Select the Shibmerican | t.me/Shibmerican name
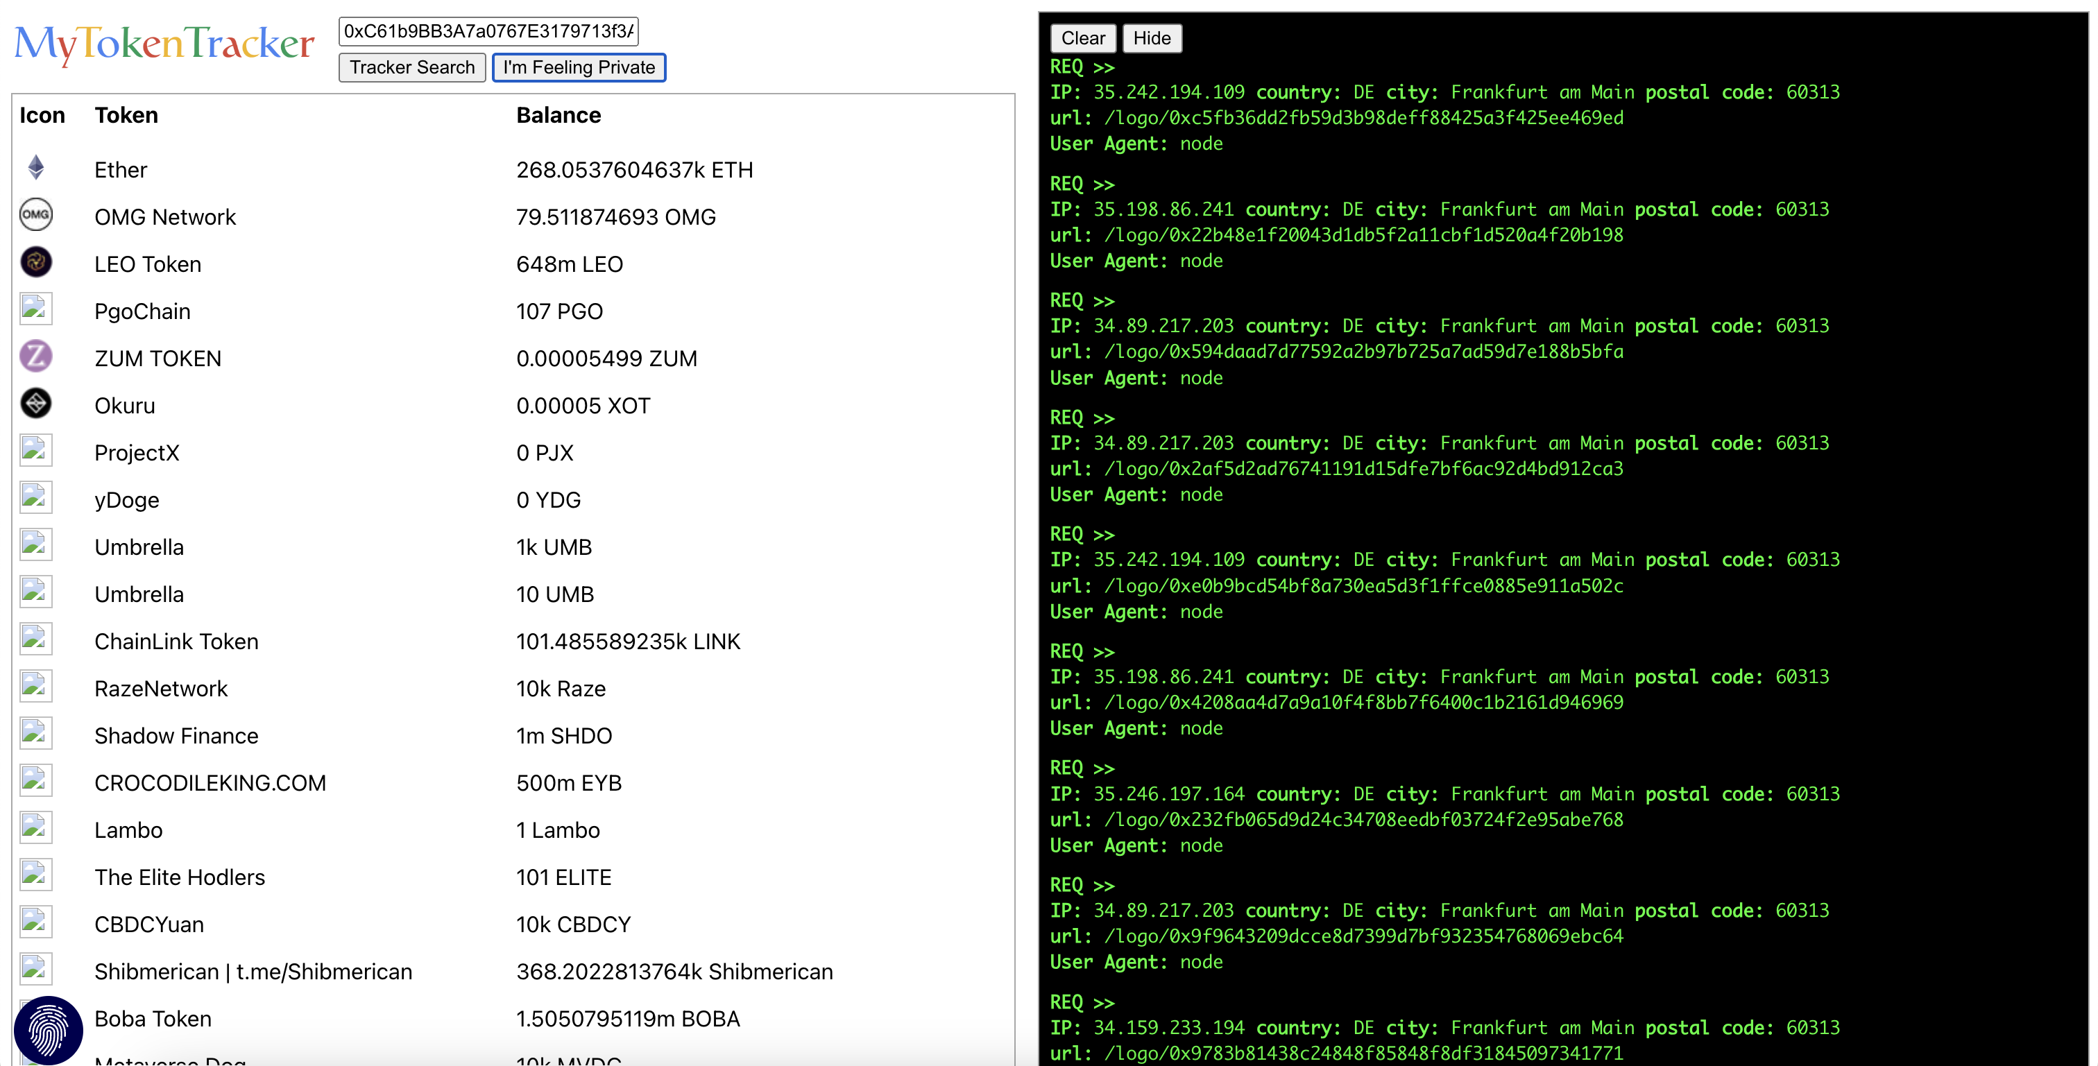The image size is (2098, 1066). pos(253,973)
